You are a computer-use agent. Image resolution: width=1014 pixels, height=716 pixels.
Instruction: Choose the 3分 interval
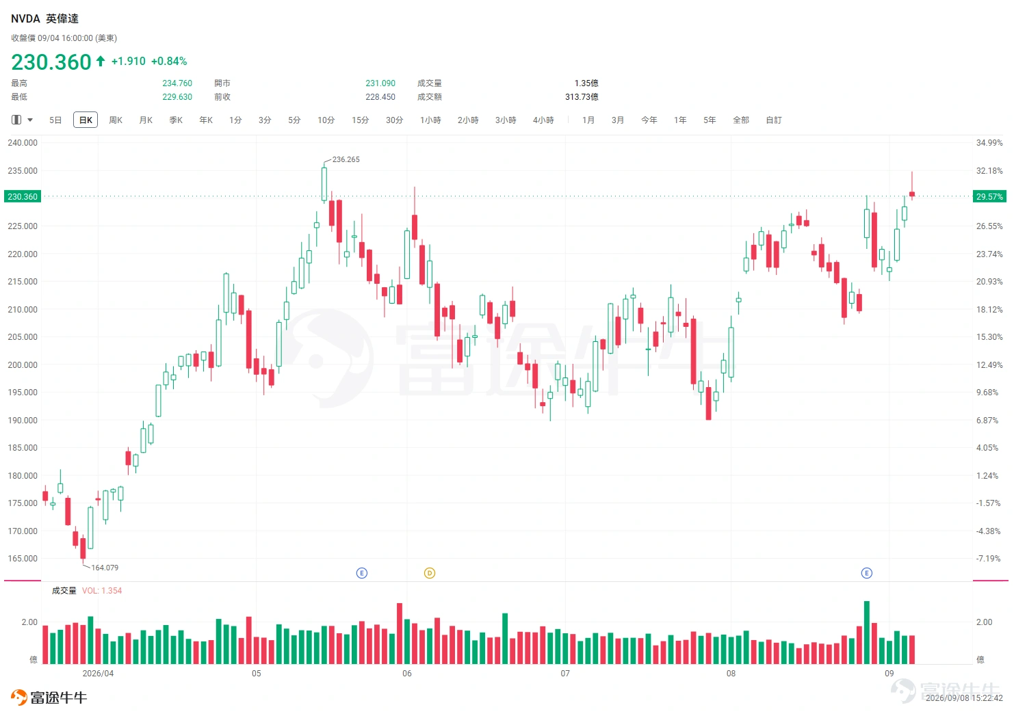point(265,120)
